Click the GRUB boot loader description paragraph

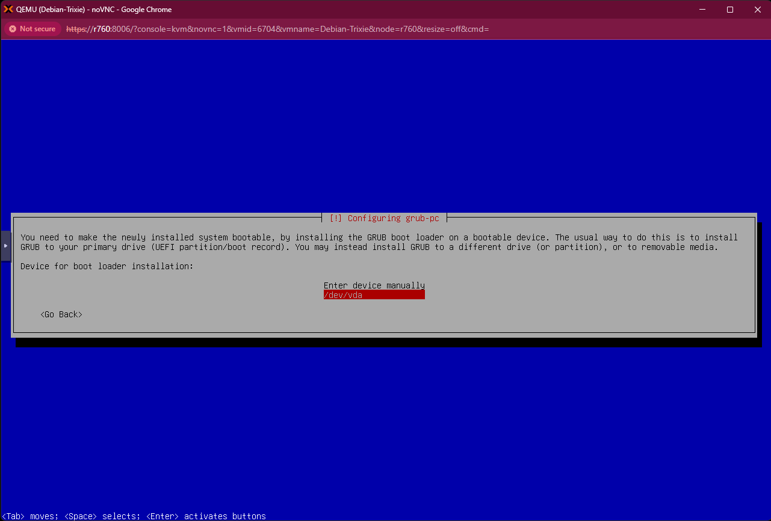[x=379, y=242]
